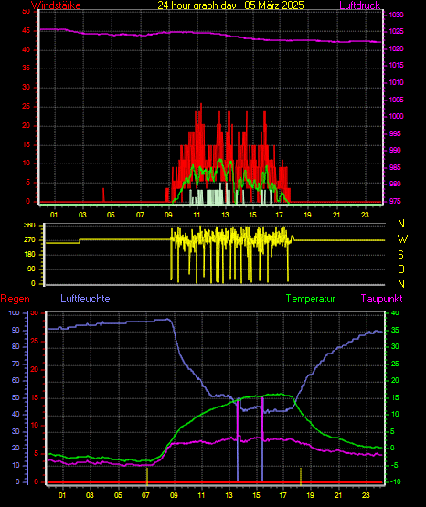
Task: Click the Windstärke label in red
Action: (56, 5)
